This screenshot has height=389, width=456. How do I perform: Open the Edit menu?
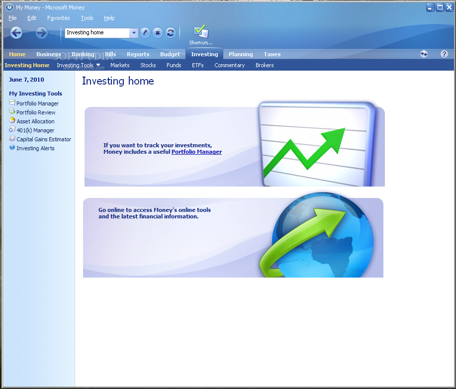point(32,18)
